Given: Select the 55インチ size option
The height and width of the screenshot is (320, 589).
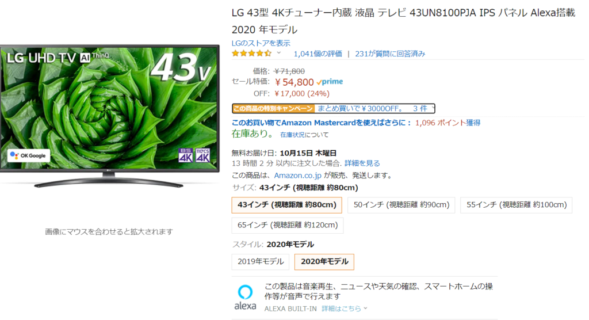Looking at the screenshot, I should pos(516,205).
